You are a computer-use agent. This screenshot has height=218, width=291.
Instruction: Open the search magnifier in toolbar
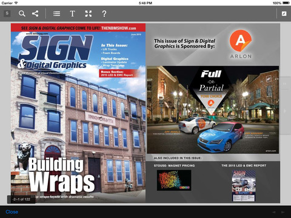pyautogui.click(x=22, y=14)
